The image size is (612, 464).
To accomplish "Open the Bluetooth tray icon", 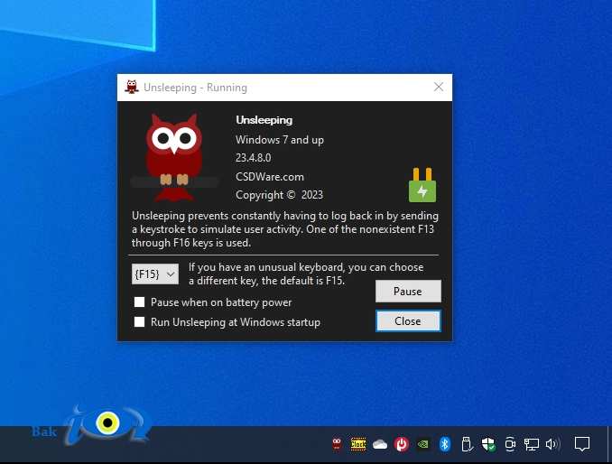I will point(445,444).
